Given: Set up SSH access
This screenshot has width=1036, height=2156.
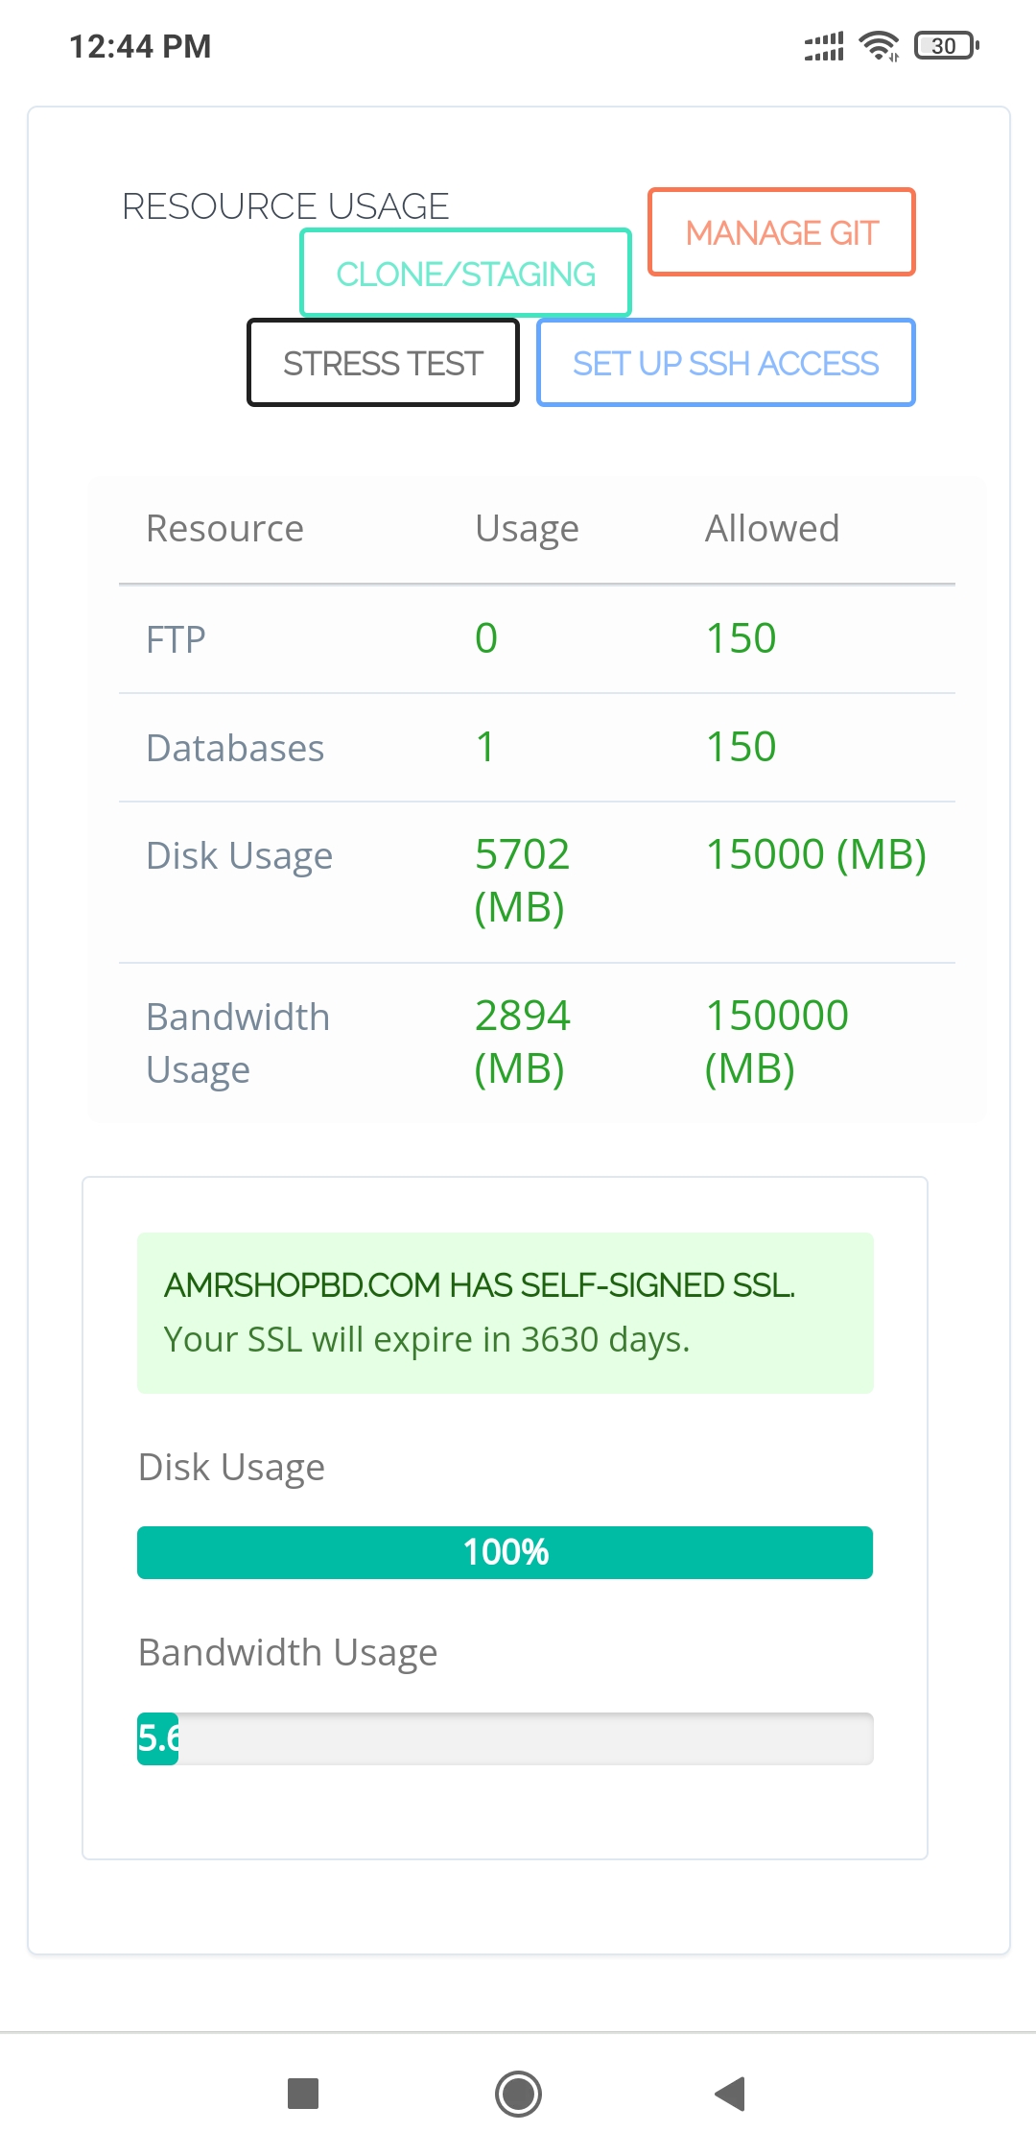Looking at the screenshot, I should click(x=725, y=363).
